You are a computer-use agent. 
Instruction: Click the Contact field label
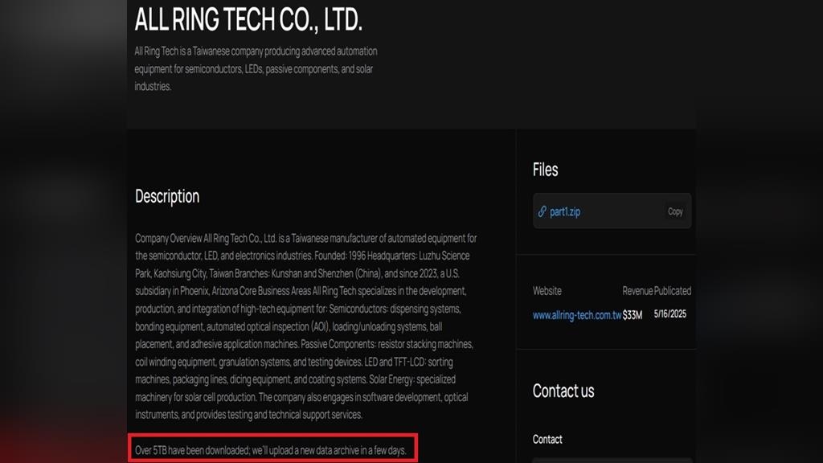point(547,439)
